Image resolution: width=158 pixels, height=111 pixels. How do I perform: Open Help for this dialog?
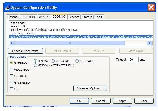click(144, 101)
